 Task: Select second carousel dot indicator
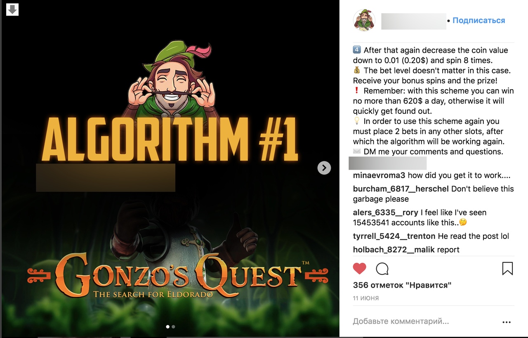pyautogui.click(x=173, y=326)
